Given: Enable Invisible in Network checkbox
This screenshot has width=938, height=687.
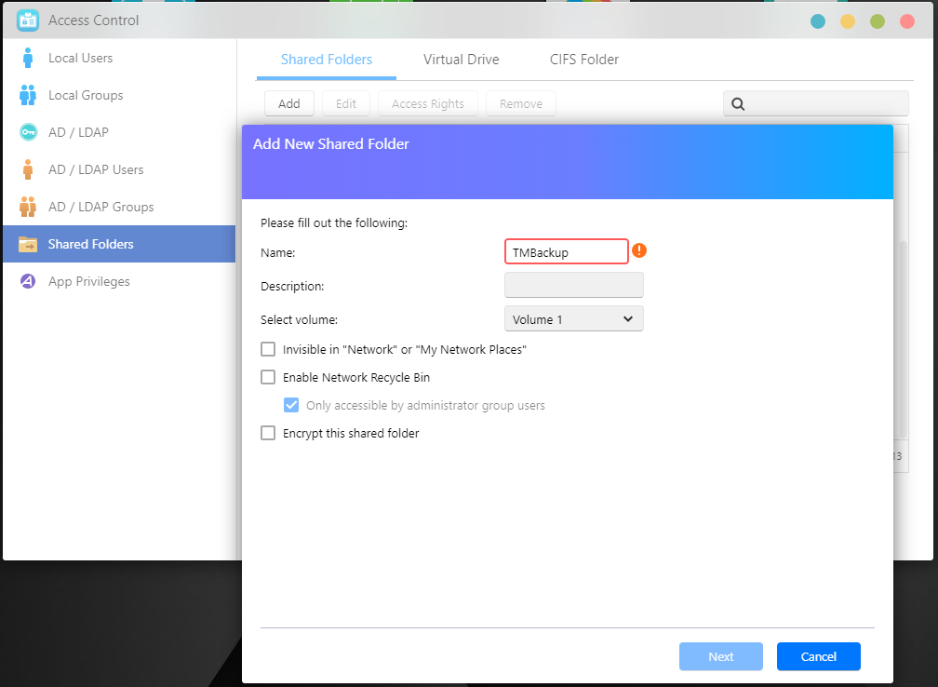Looking at the screenshot, I should click(x=268, y=350).
